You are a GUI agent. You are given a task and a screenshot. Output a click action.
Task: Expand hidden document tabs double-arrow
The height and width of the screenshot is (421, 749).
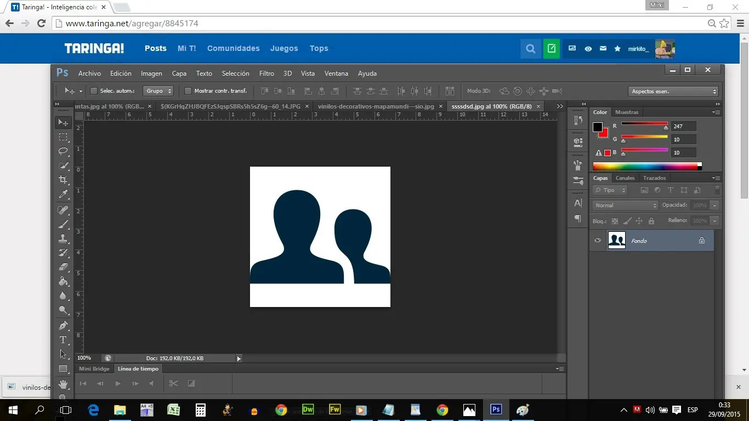pos(560,106)
